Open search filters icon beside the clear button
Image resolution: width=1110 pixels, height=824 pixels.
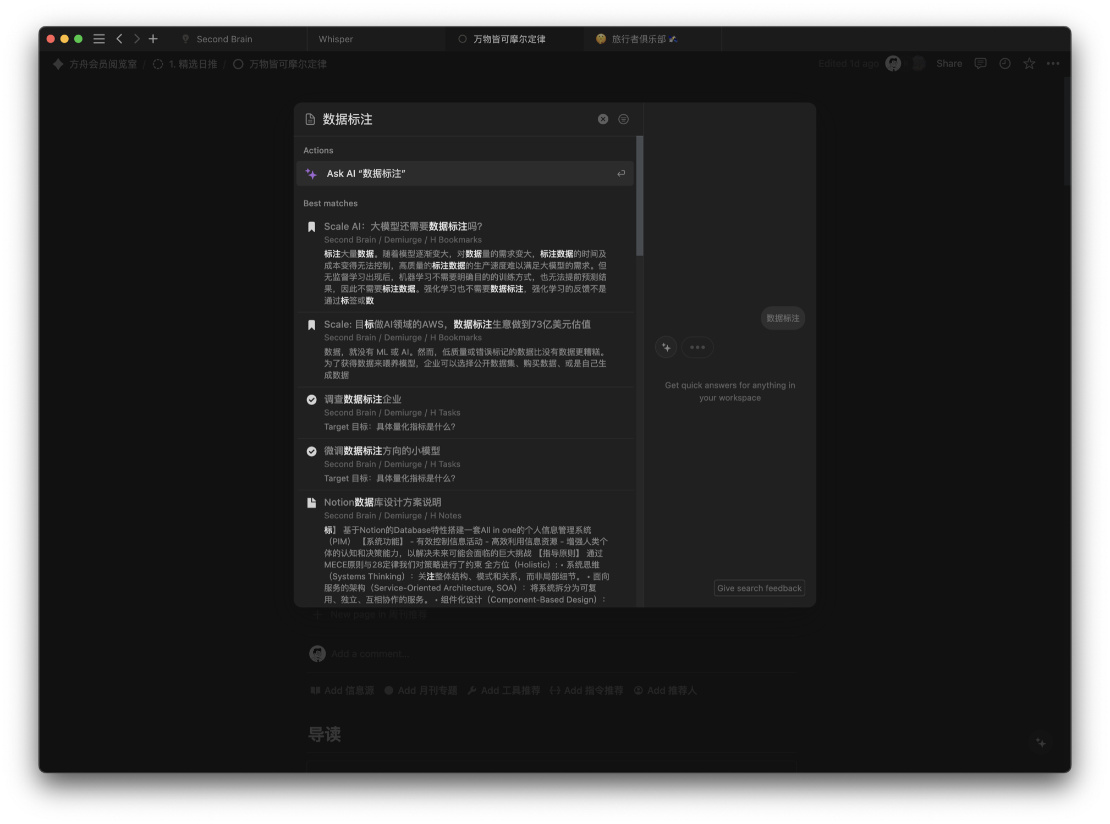(x=623, y=119)
